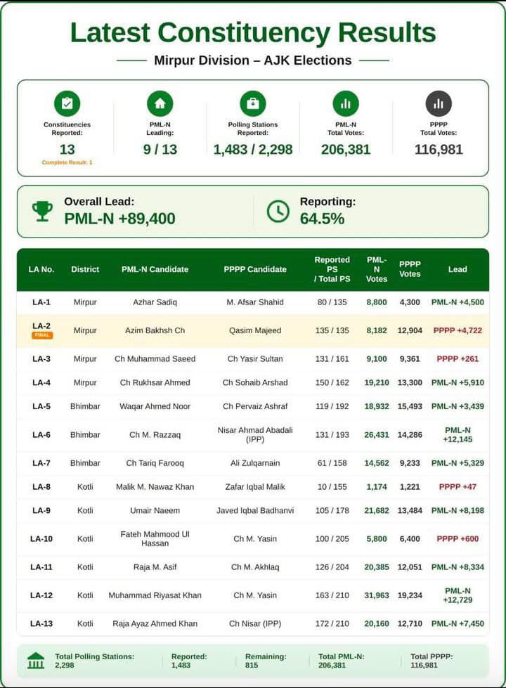506x688 pixels.
Task: Click the Remaining: 815 footer stat
Action: [266, 661]
